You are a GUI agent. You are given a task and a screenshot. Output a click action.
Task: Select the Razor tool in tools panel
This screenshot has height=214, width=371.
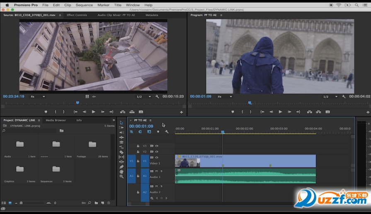coord(121,152)
